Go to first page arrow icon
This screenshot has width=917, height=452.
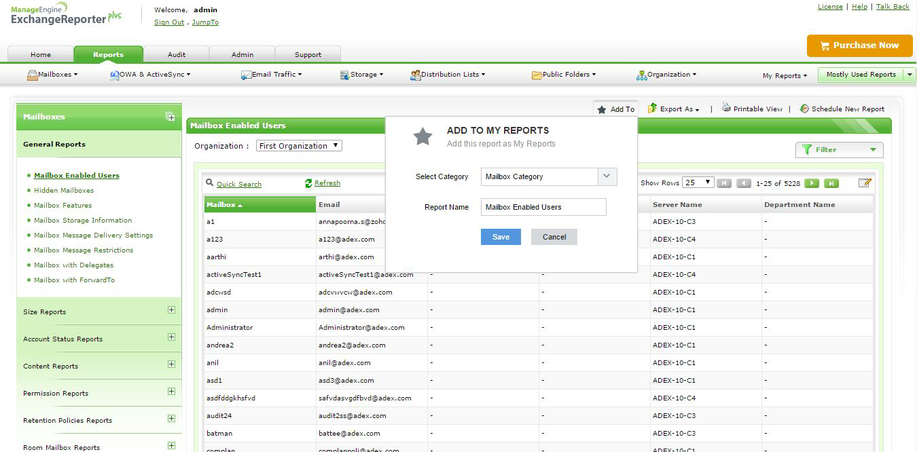coord(724,183)
